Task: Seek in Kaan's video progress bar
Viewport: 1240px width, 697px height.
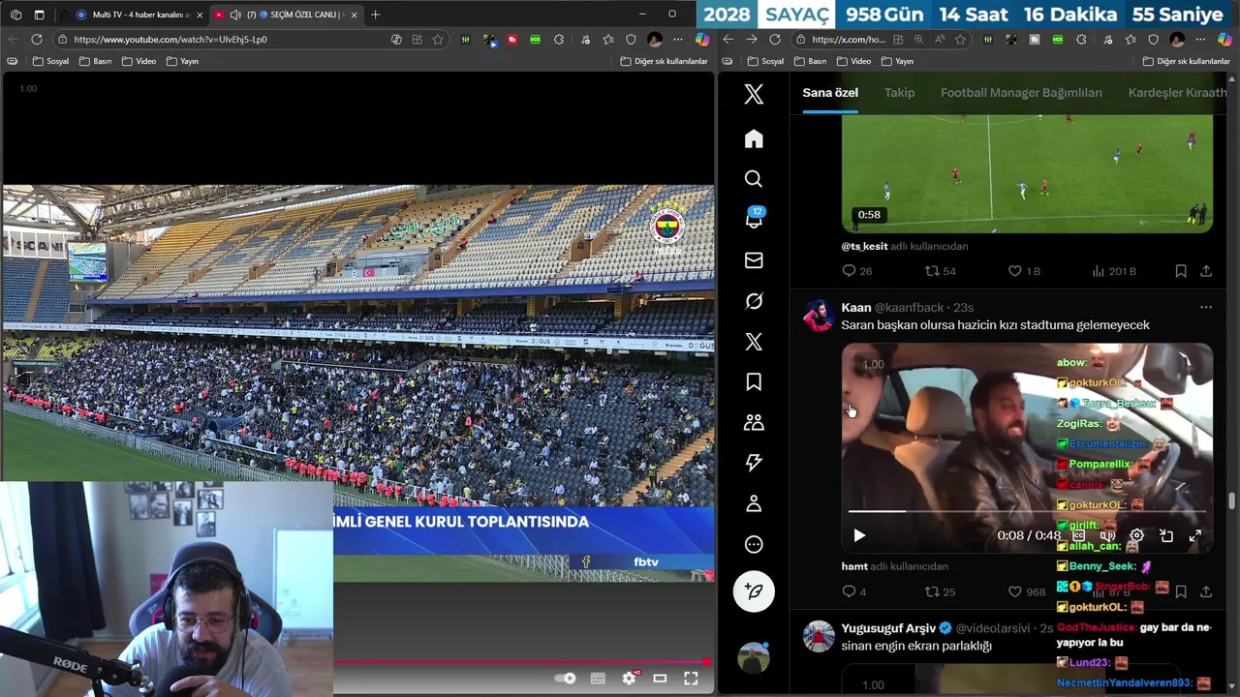Action: click(1027, 511)
